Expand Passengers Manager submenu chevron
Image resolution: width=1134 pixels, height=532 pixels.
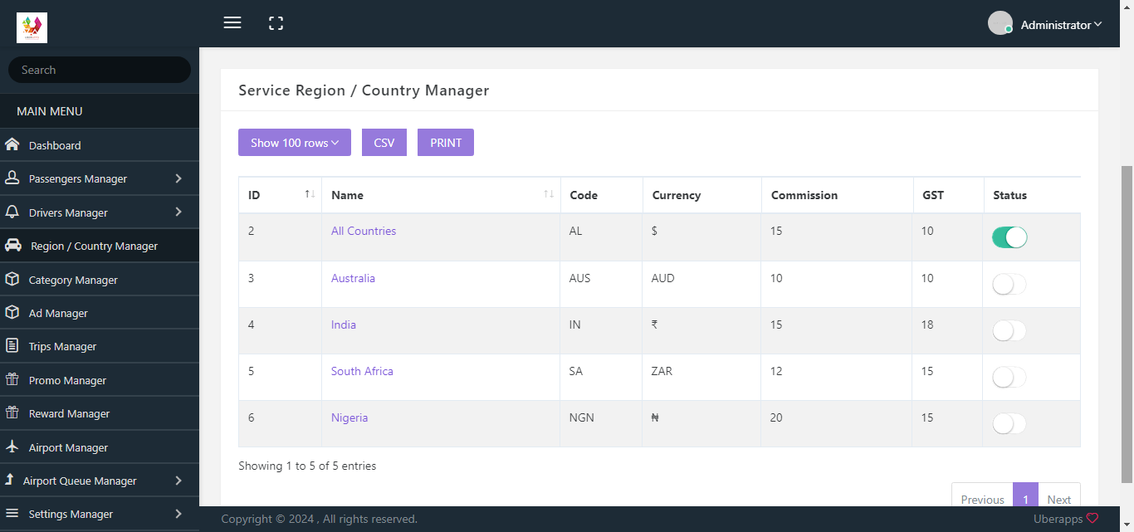[178, 178]
